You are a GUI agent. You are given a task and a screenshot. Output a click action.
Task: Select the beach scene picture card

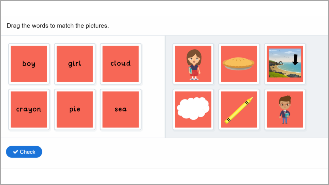pyautogui.click(x=285, y=64)
